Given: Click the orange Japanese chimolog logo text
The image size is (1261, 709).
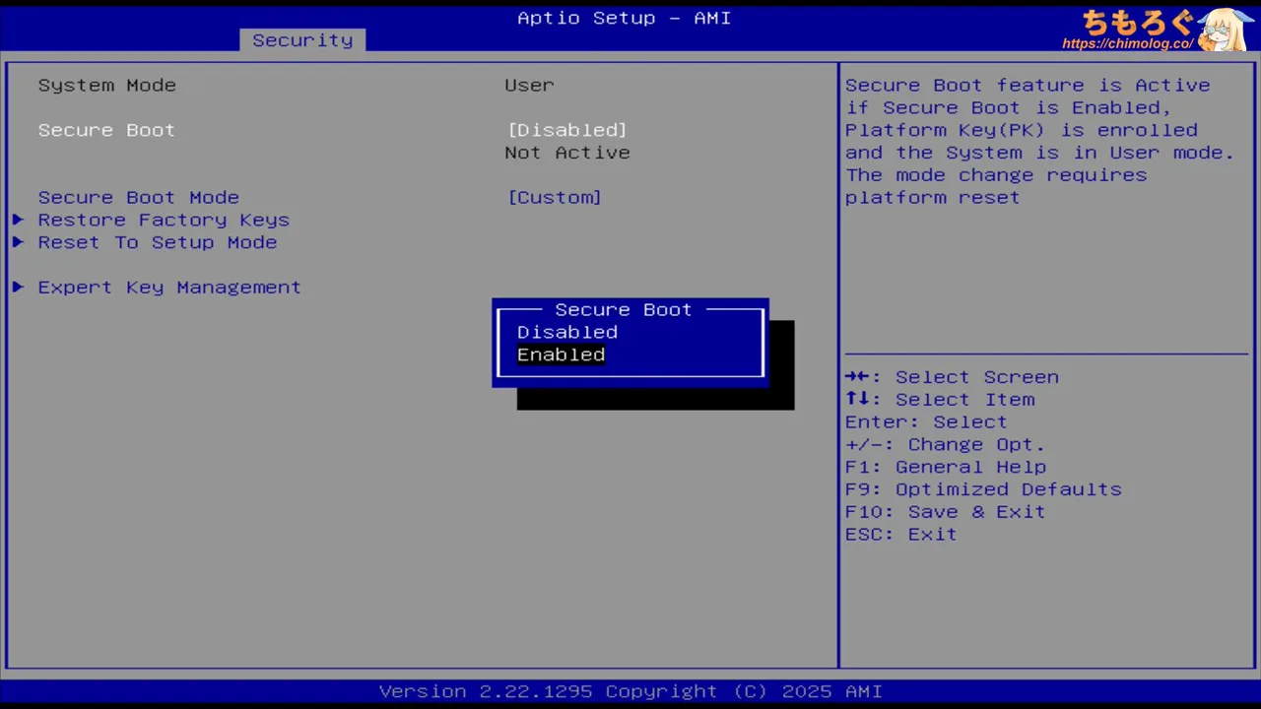Looking at the screenshot, I should (x=1138, y=22).
